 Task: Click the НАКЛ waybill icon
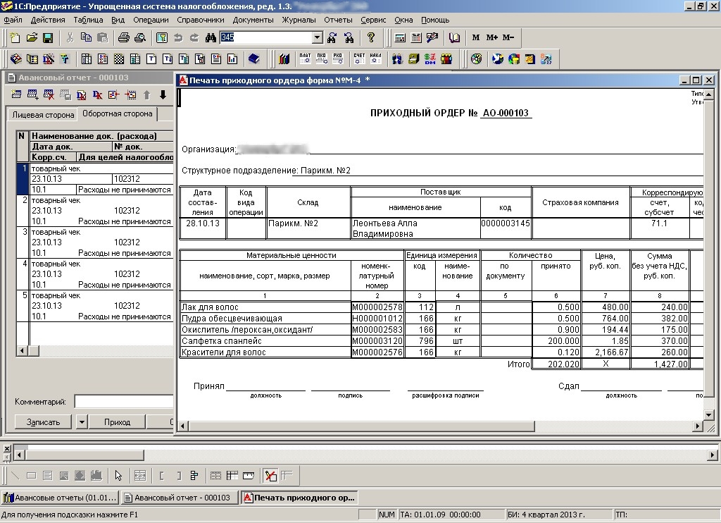tap(376, 59)
